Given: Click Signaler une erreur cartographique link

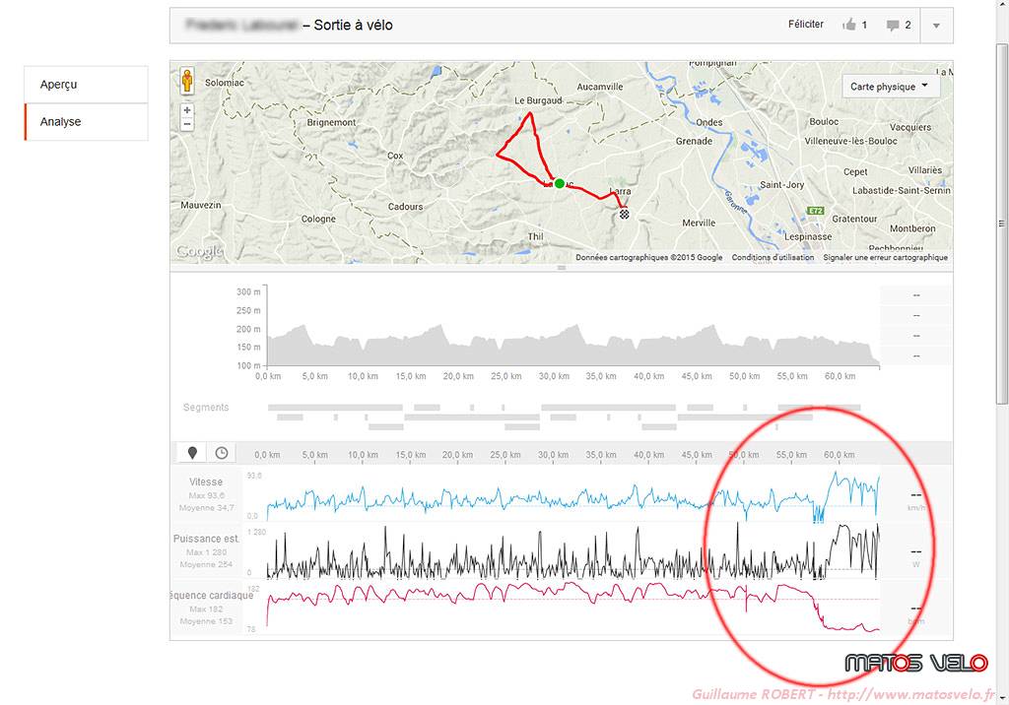Looking at the screenshot, I should (886, 257).
